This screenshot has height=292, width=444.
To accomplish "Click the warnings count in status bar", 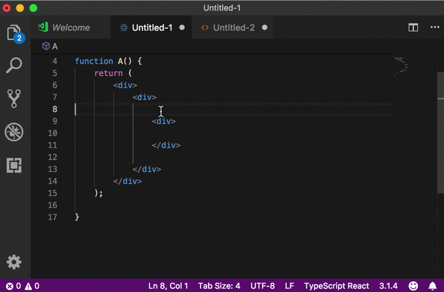I will click(x=32, y=286).
